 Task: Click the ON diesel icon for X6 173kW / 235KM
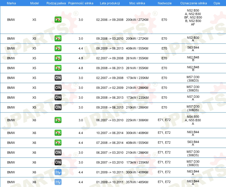[58, 162]
